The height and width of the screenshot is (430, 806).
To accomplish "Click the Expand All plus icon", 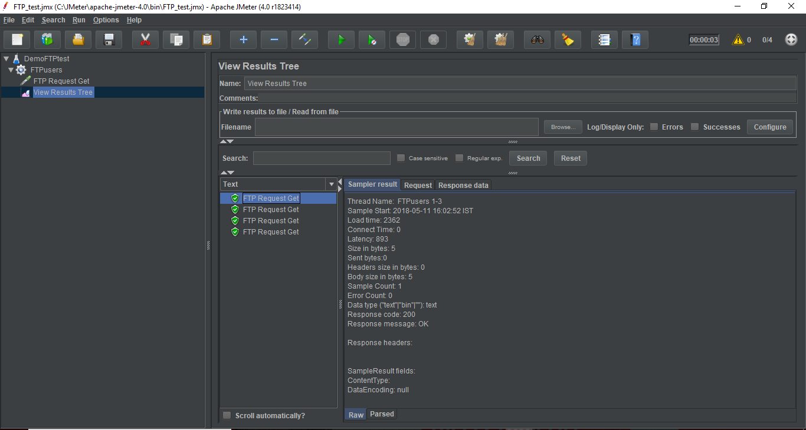I will coord(243,40).
